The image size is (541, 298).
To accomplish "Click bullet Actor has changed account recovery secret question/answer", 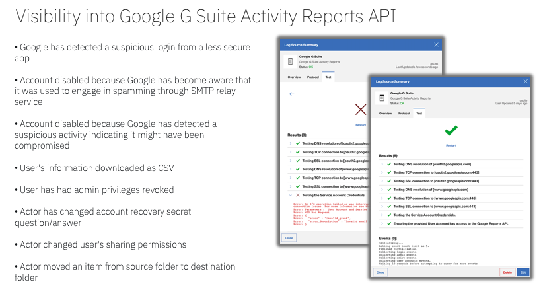I will point(103,217).
